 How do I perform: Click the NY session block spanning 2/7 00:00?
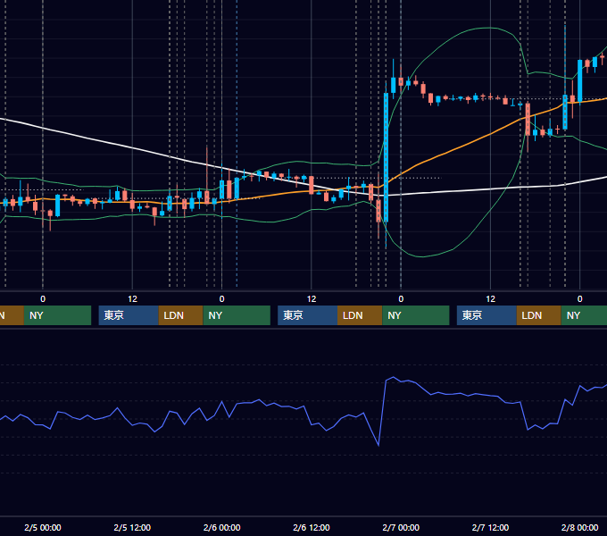click(x=416, y=315)
